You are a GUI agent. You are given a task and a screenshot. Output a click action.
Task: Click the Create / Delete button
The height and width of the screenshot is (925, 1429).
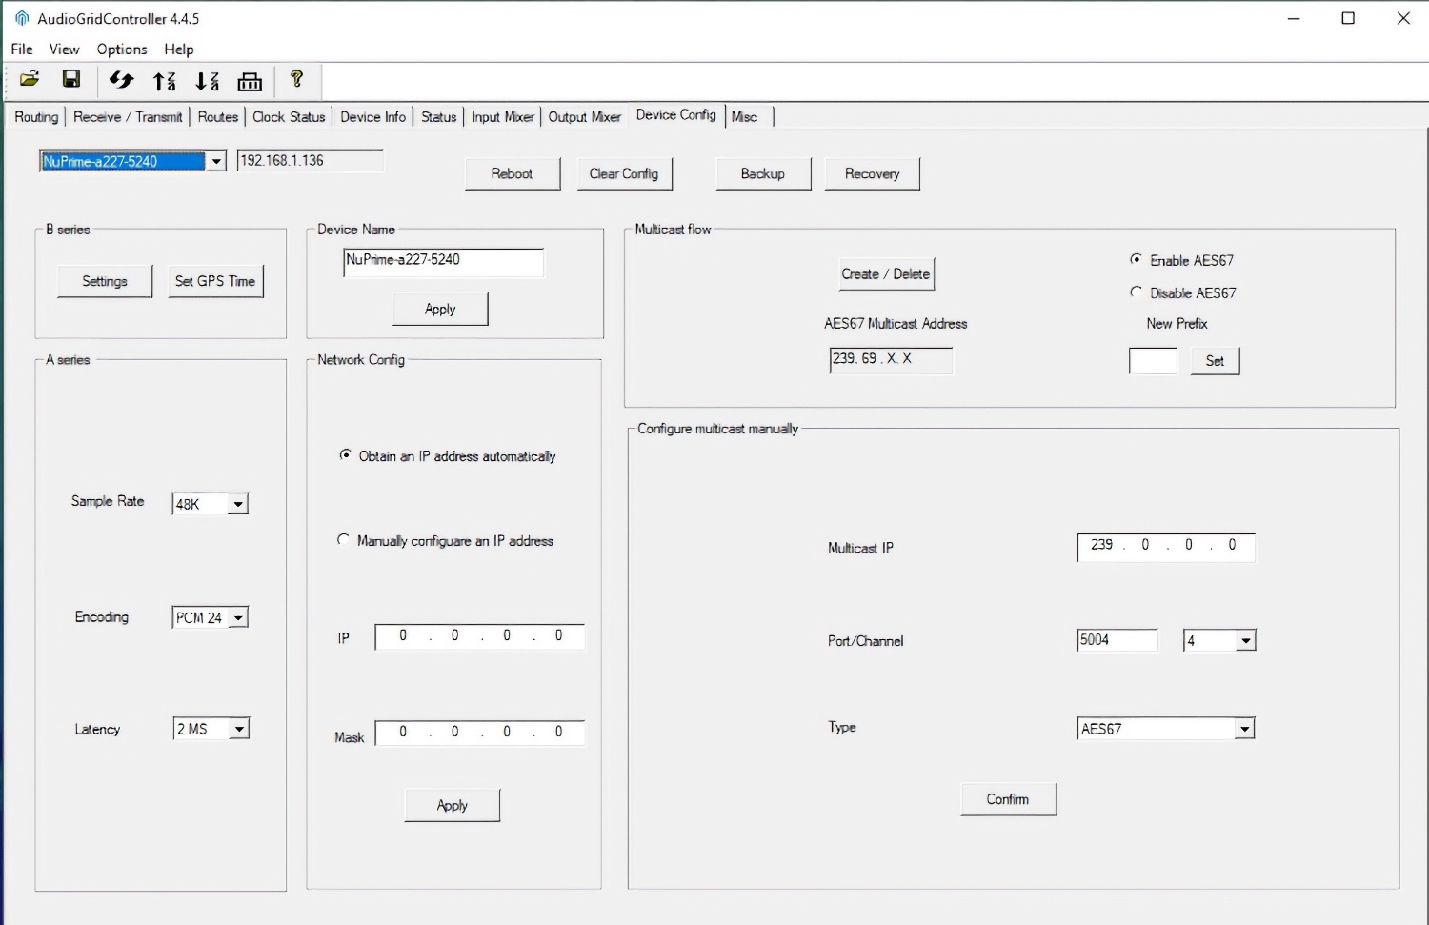tap(885, 274)
